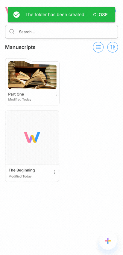
Task: Open the Part One folder thumbnail
Action: (32, 75)
